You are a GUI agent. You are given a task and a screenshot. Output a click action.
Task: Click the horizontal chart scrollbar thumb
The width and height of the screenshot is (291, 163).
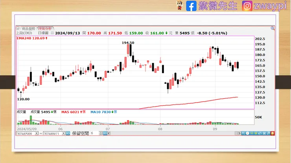click(x=236, y=133)
